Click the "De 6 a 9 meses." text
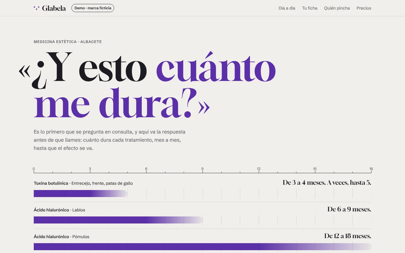Screen dimensions: 405x253 pyautogui.click(x=349, y=209)
